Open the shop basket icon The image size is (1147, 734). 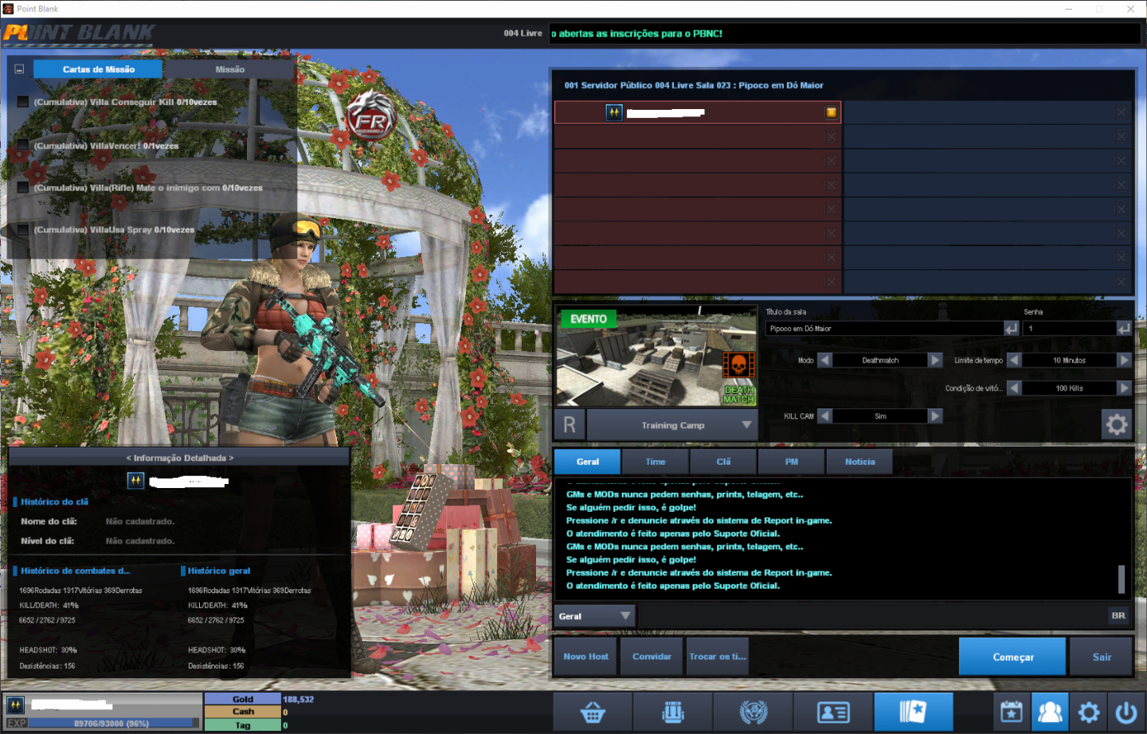pyautogui.click(x=593, y=712)
